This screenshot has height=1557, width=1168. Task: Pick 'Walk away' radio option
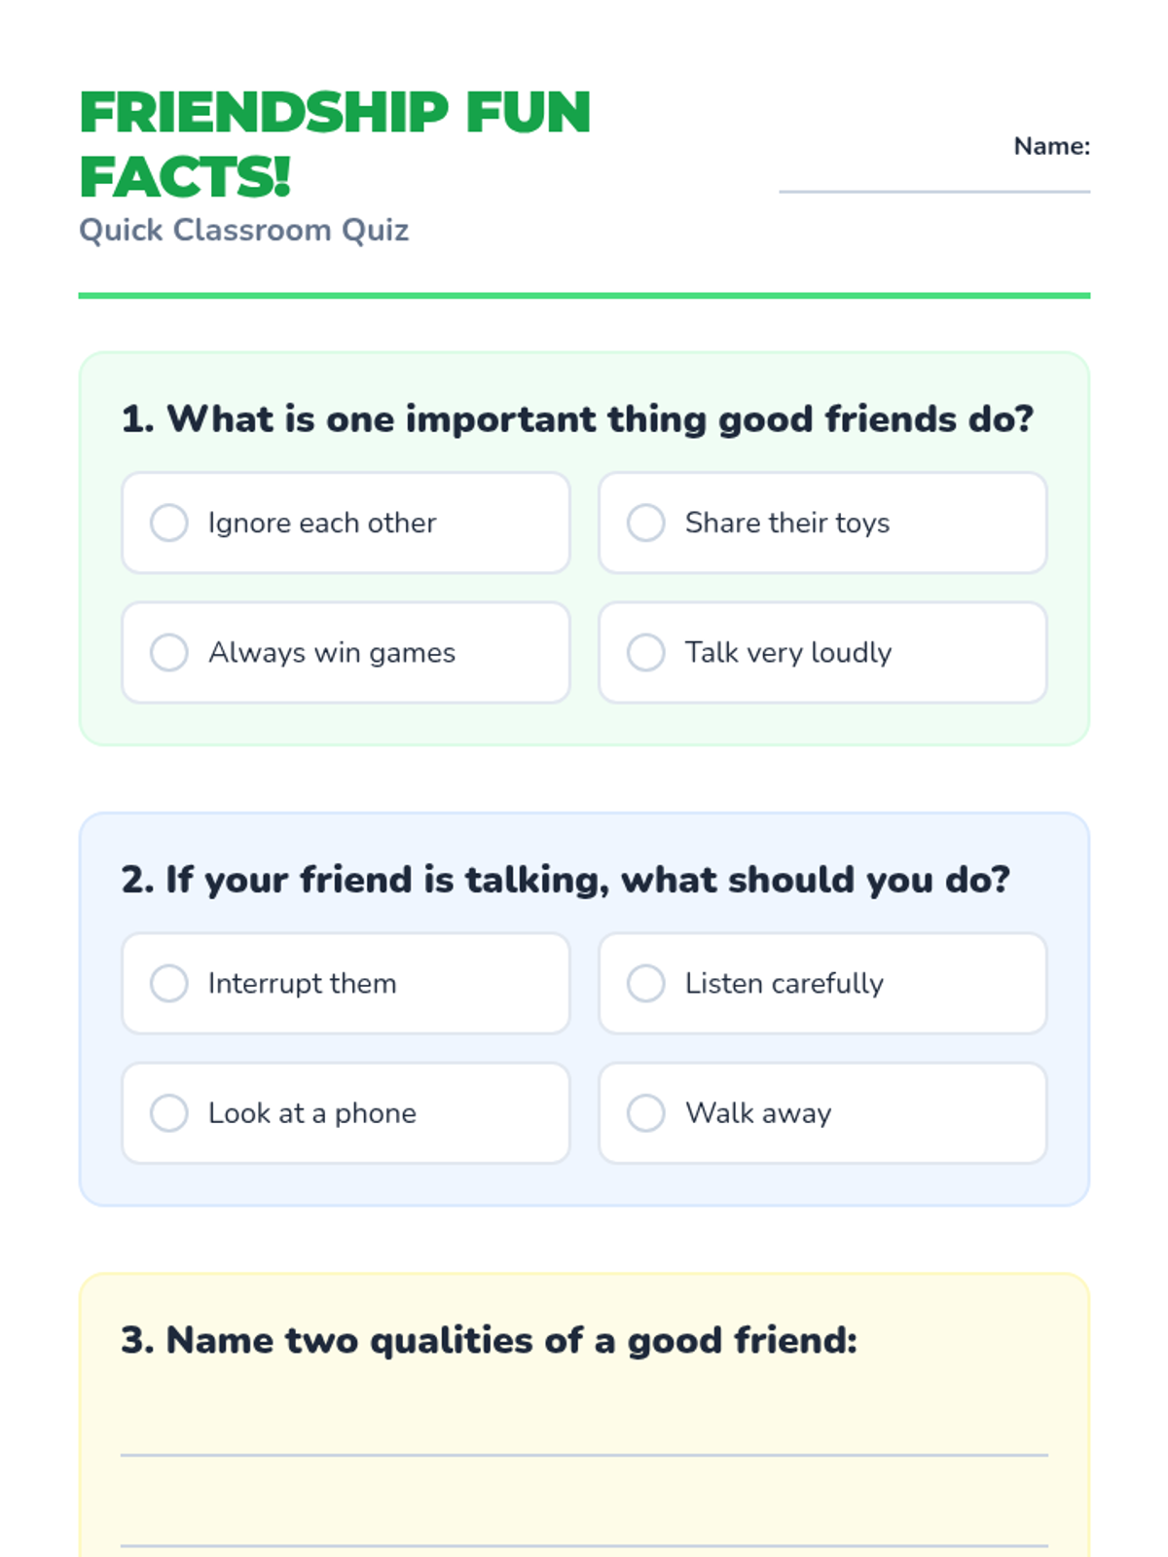point(645,1112)
